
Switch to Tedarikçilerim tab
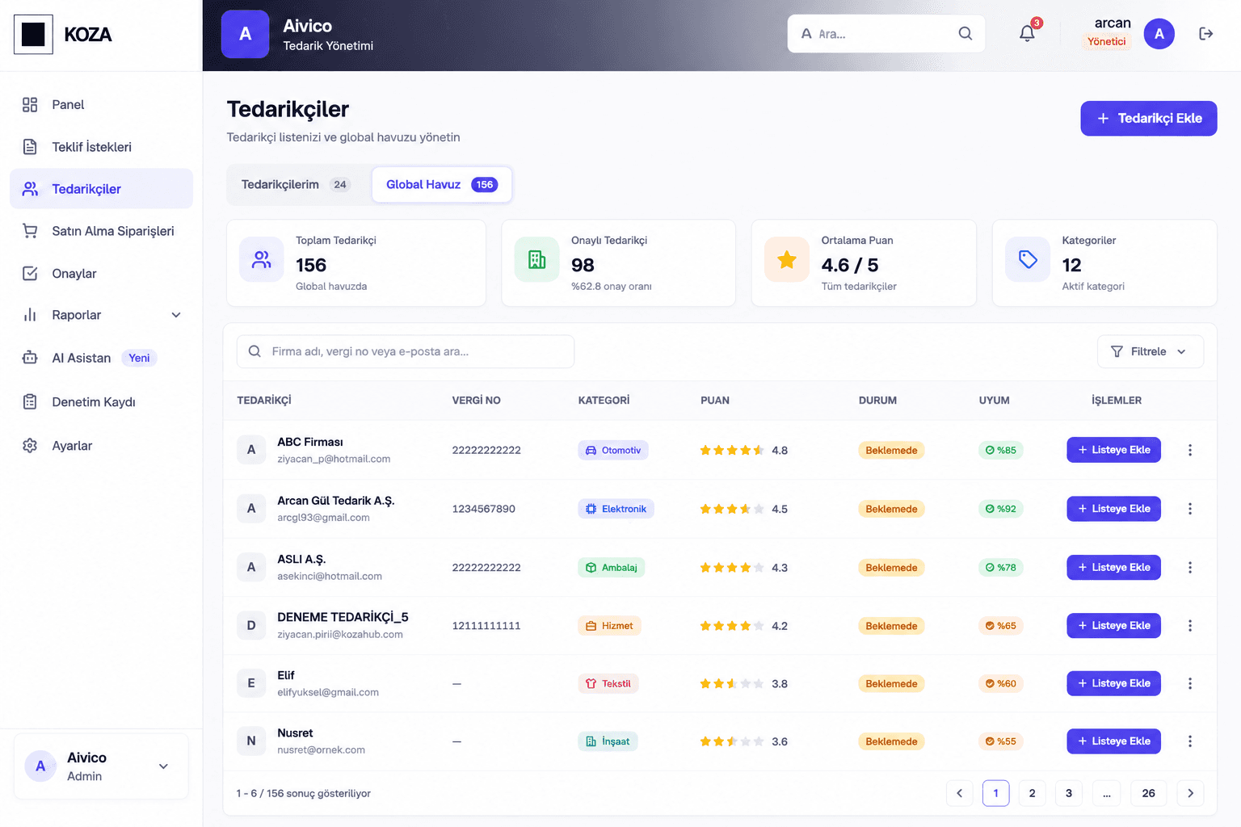point(296,185)
